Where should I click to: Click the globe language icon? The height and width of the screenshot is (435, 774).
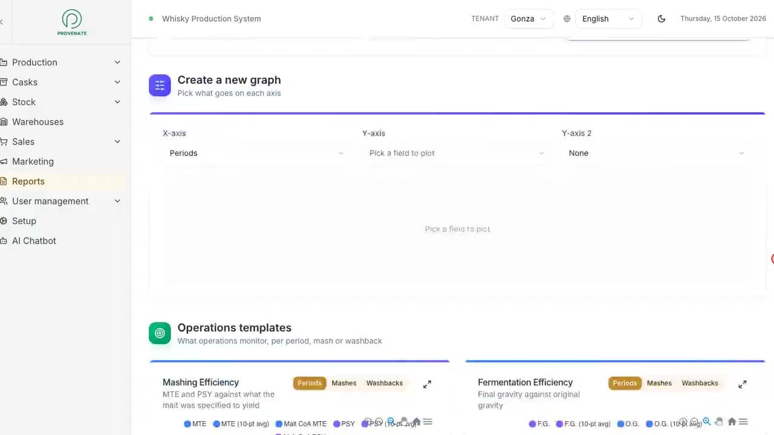pos(567,19)
